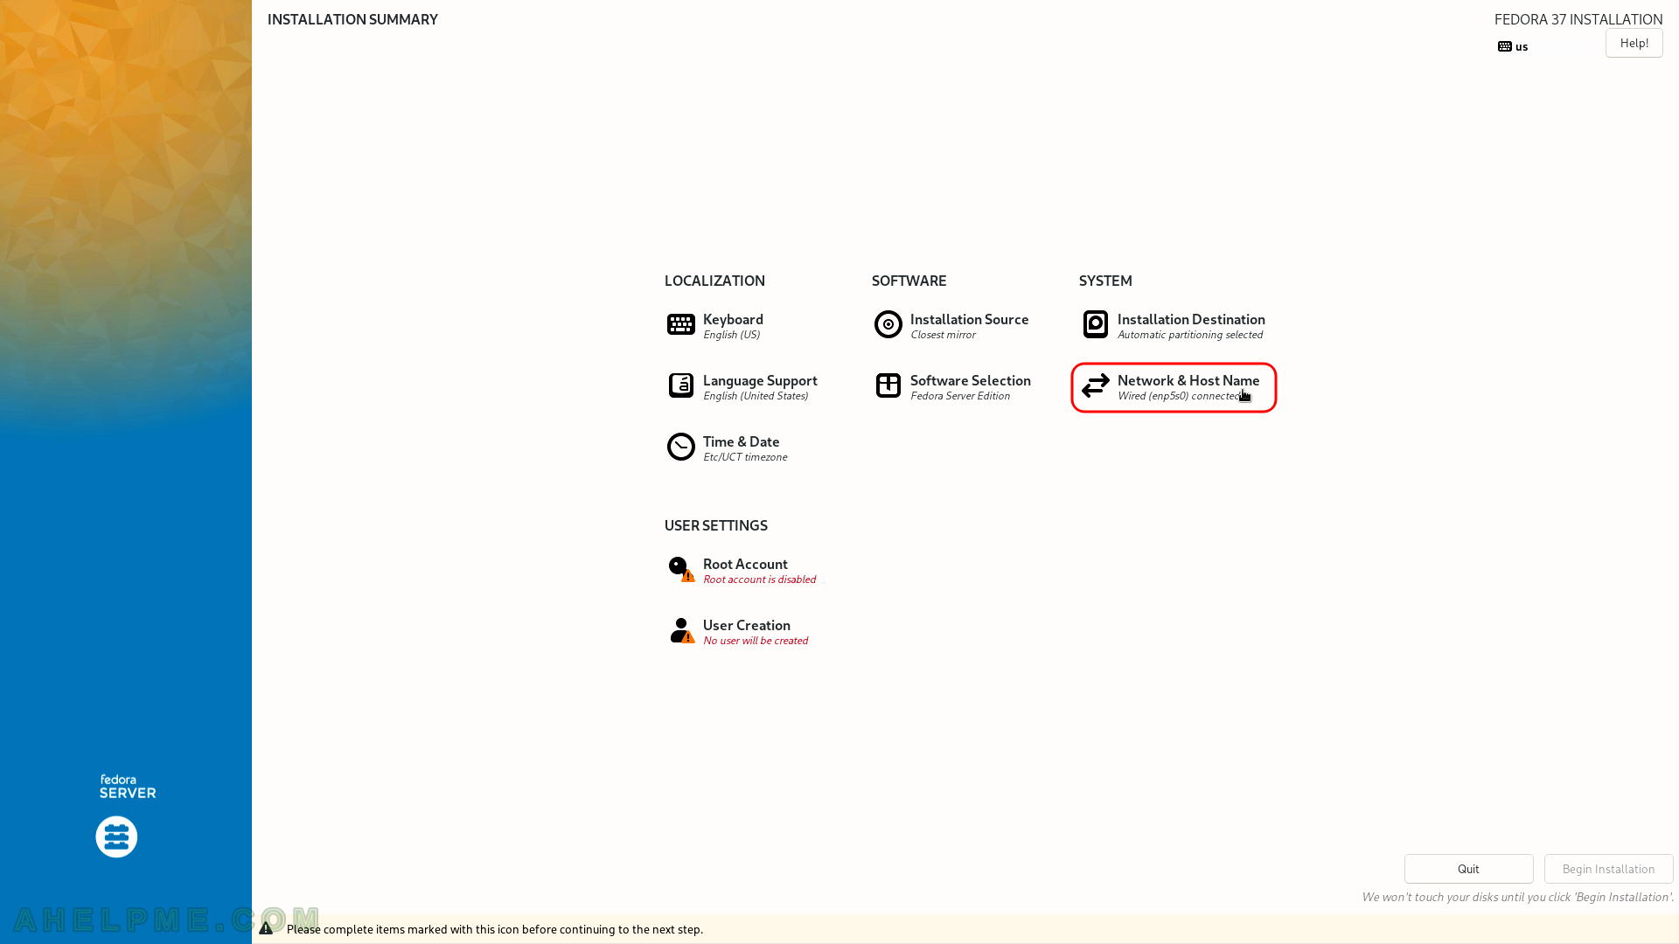Click the Installation Source disc icon
The width and height of the screenshot is (1679, 944).
(888, 324)
